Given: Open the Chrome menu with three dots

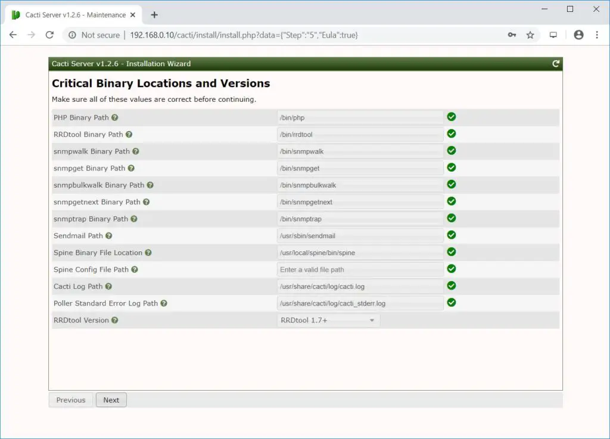Looking at the screenshot, I should (597, 35).
